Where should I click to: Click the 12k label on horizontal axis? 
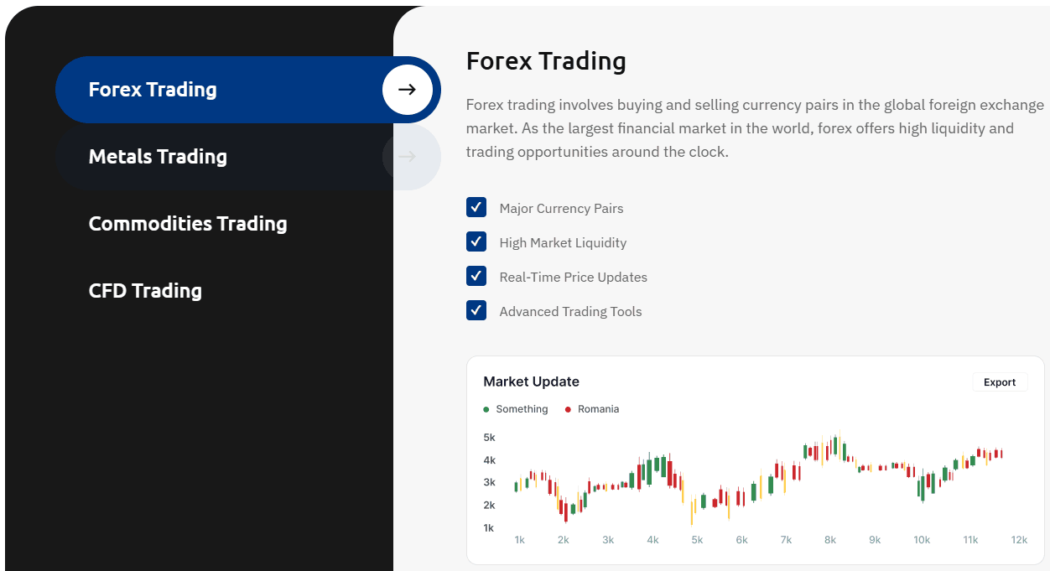1019,540
